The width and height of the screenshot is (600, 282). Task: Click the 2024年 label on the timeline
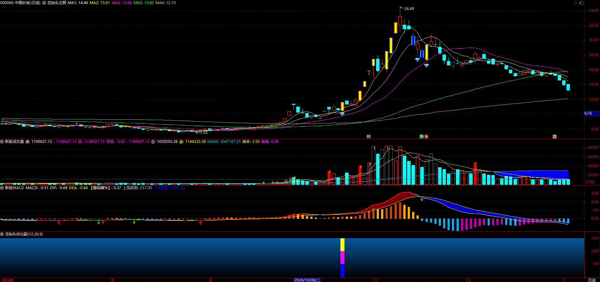tap(8, 280)
